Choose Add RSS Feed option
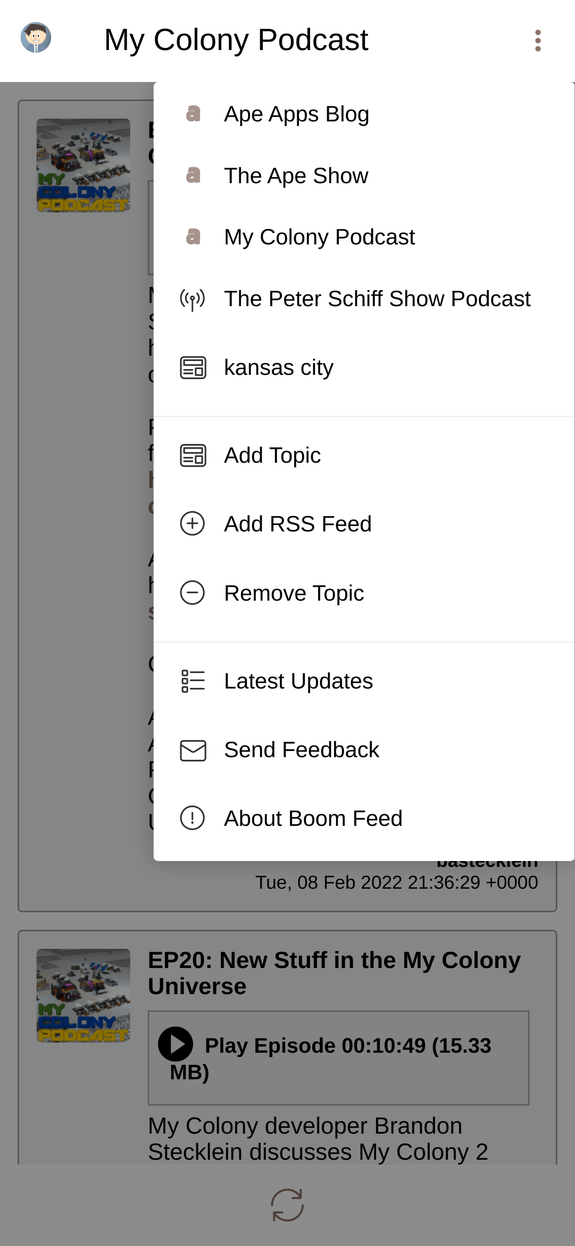This screenshot has height=1246, width=575. point(297,524)
